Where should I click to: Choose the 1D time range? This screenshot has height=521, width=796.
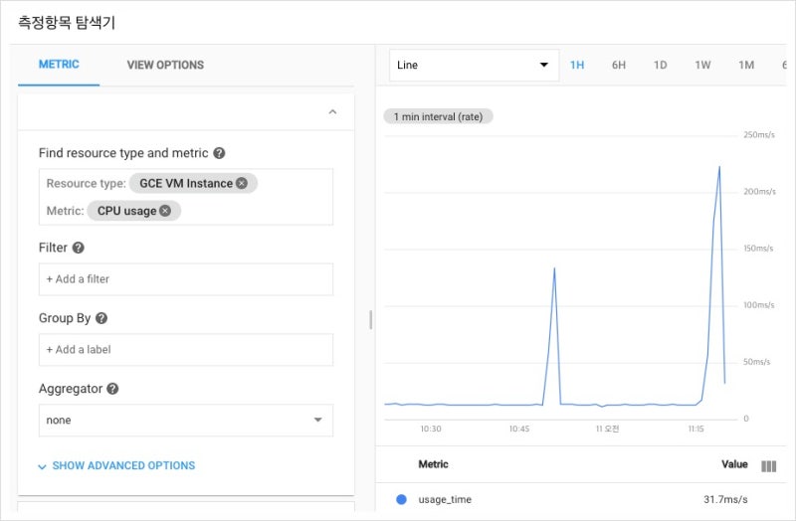coord(660,66)
